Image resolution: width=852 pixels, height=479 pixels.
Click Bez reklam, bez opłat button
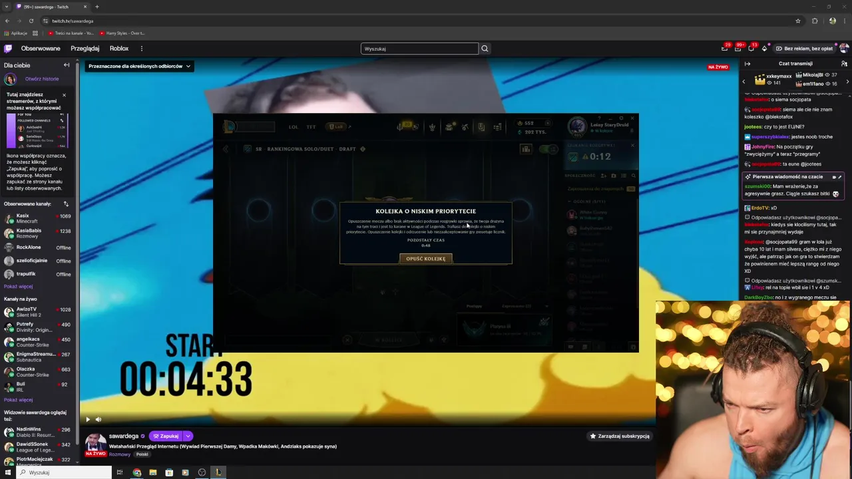(804, 49)
